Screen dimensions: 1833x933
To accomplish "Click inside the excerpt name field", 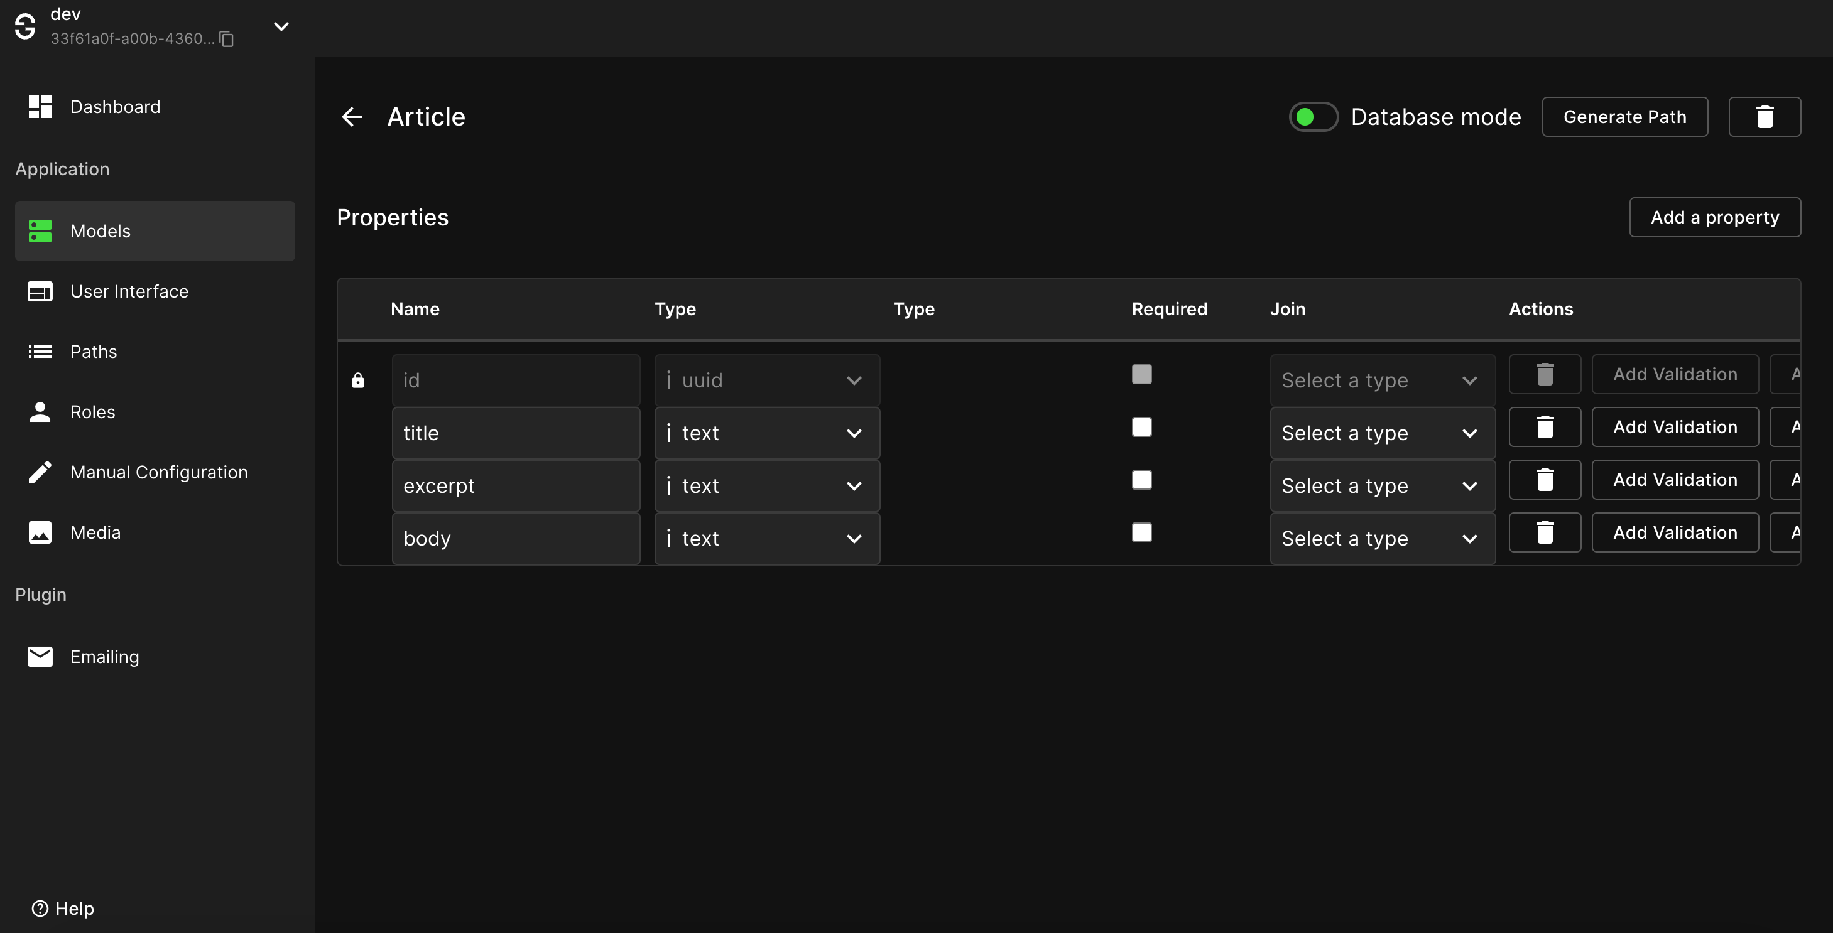I will coord(515,485).
